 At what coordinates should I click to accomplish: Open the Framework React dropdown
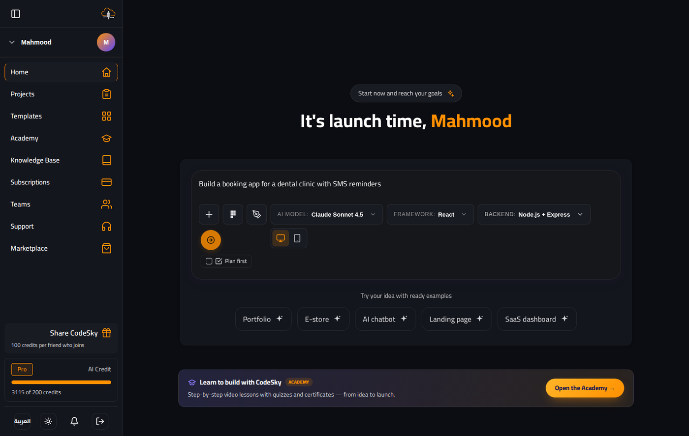[x=430, y=214]
